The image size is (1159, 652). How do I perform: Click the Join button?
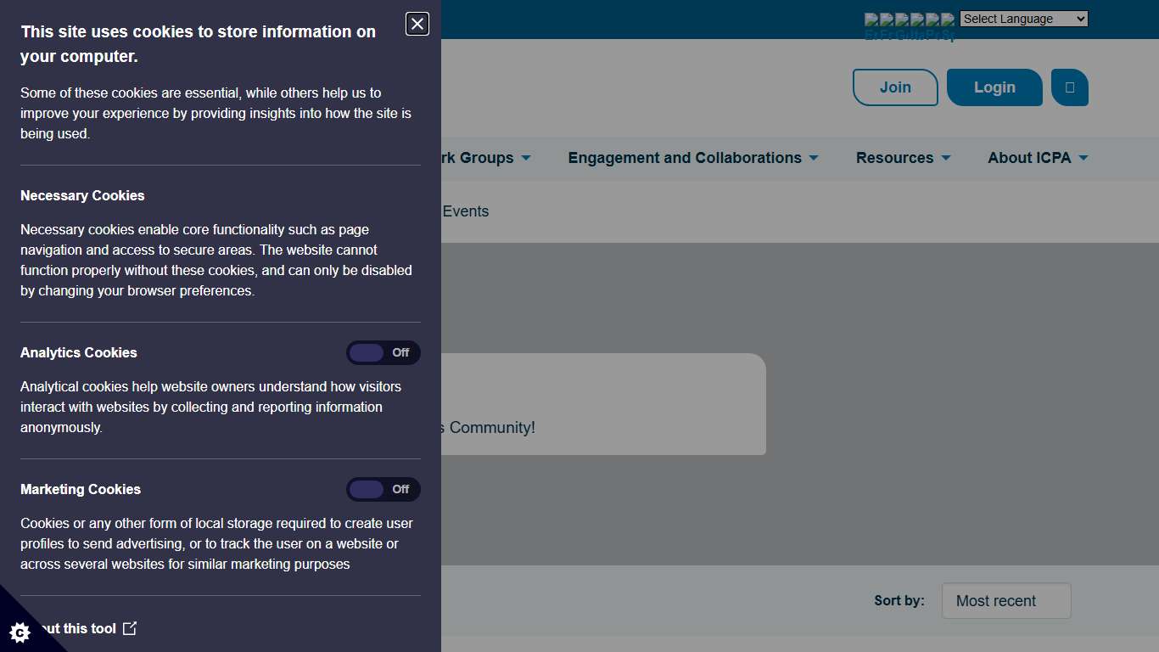pos(895,87)
